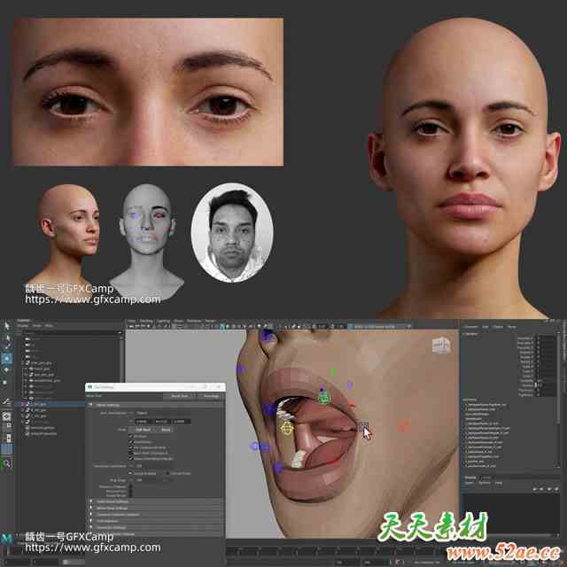Expand first collapsed section below Move Settings
This screenshot has height=567, width=567.
pyautogui.click(x=90, y=502)
